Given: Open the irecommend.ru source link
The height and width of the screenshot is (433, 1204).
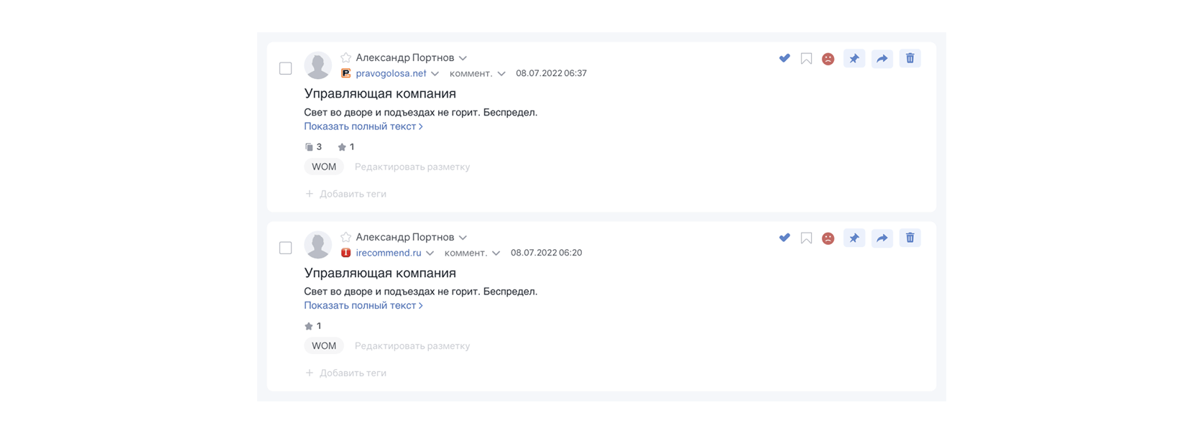Looking at the screenshot, I should (x=388, y=253).
